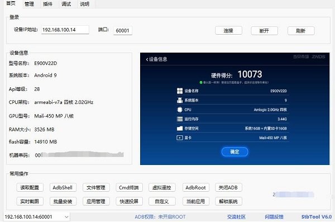Switch to the 首页 tab
Viewport: 335px width, 222px height.
tap(11, 3)
